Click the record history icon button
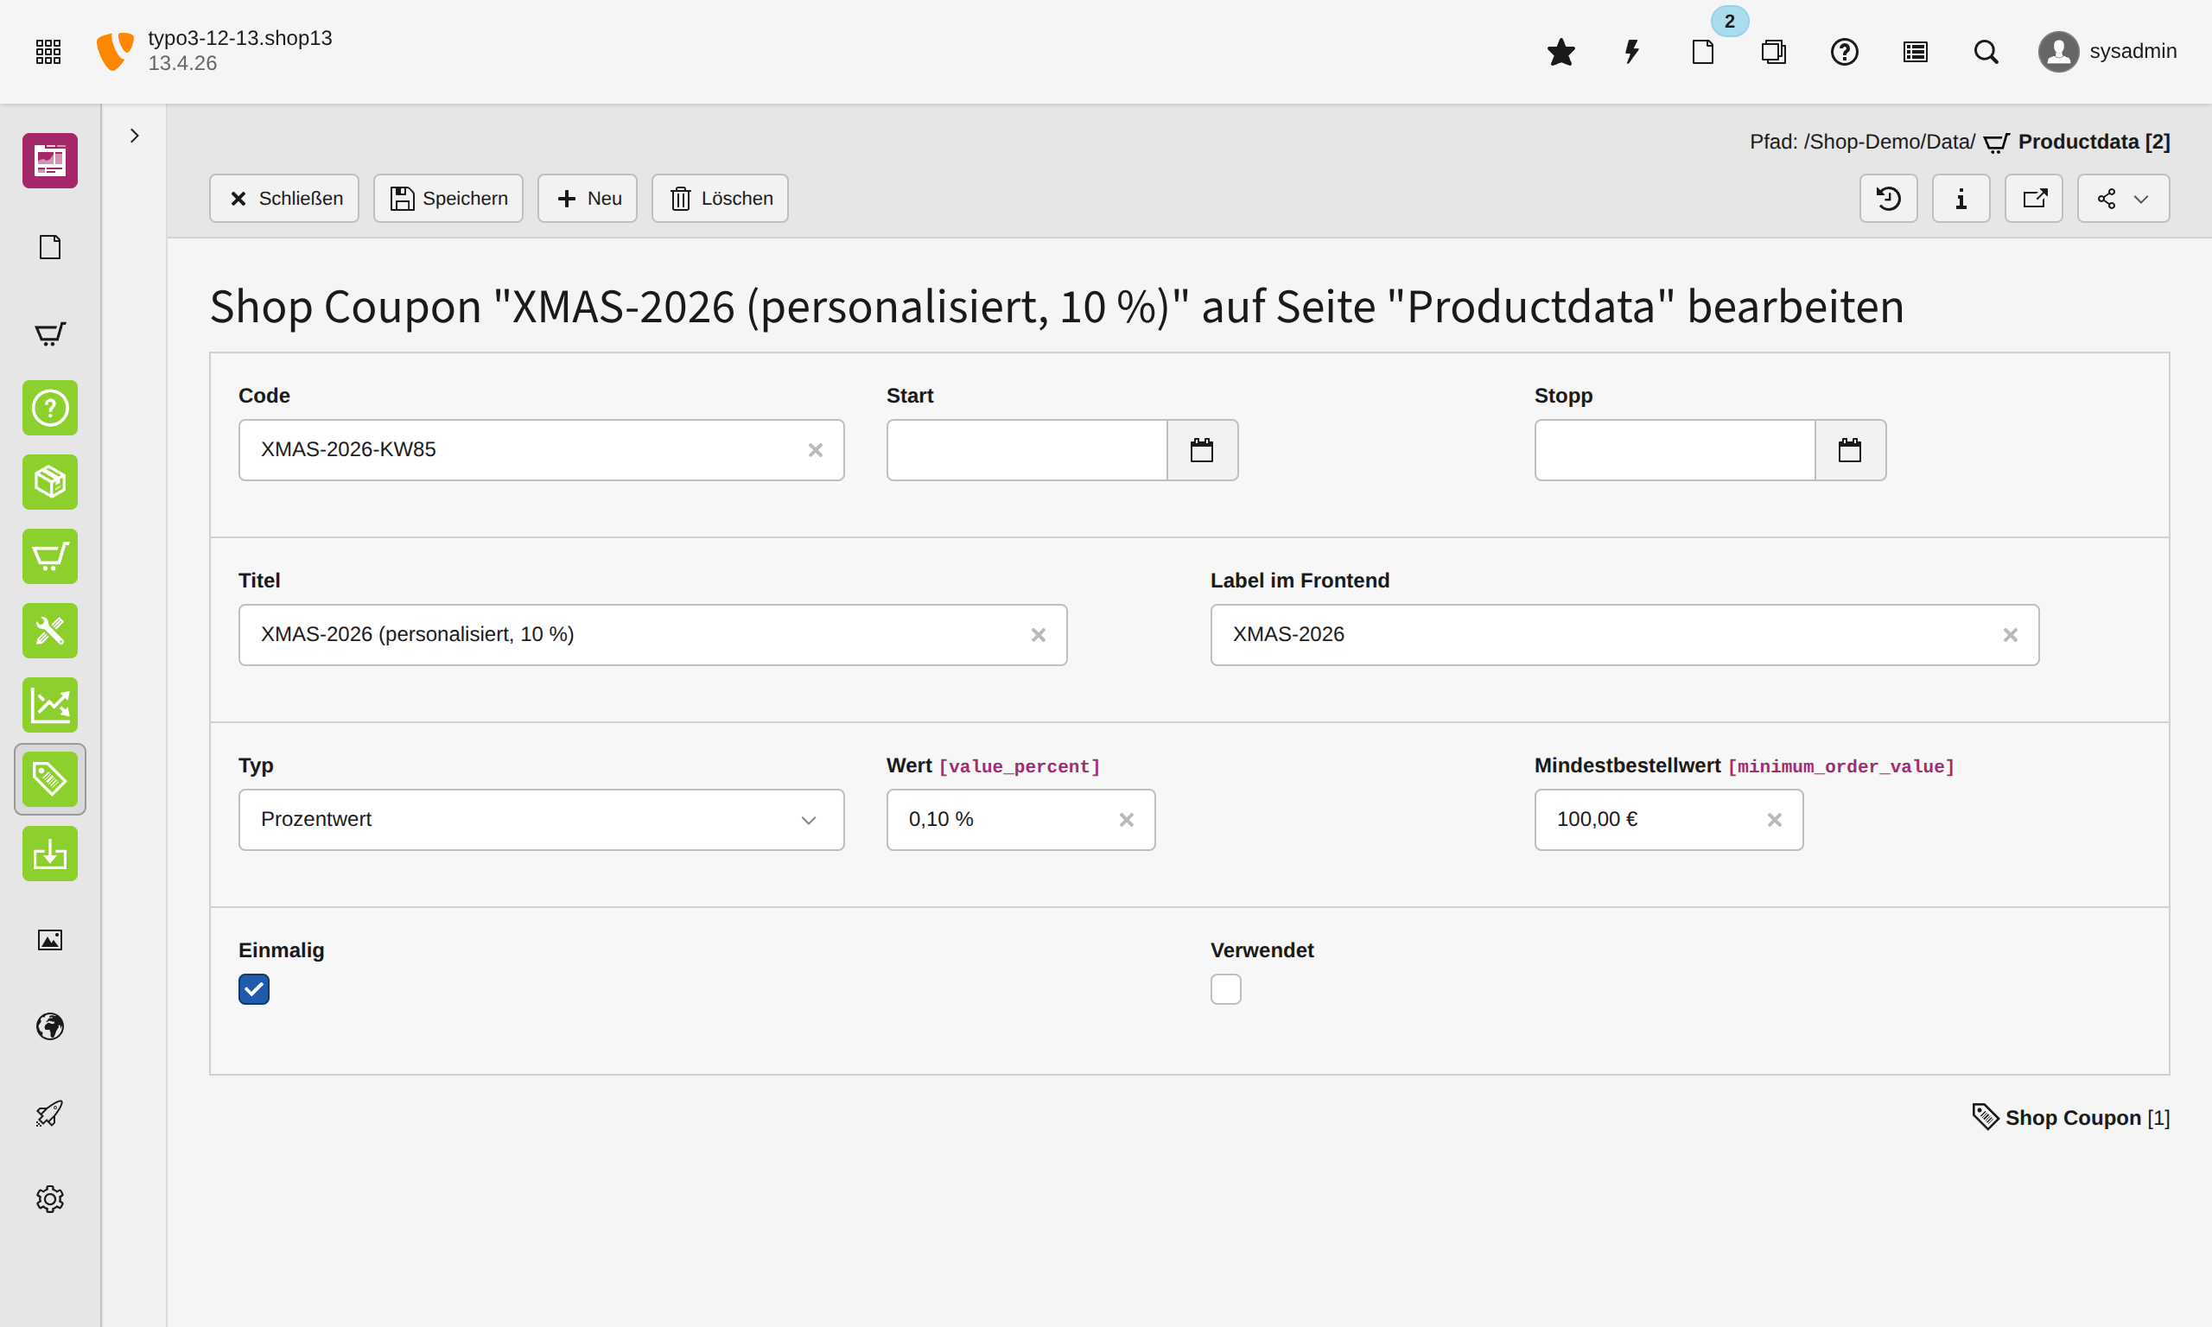2212x1327 pixels. coord(1888,199)
